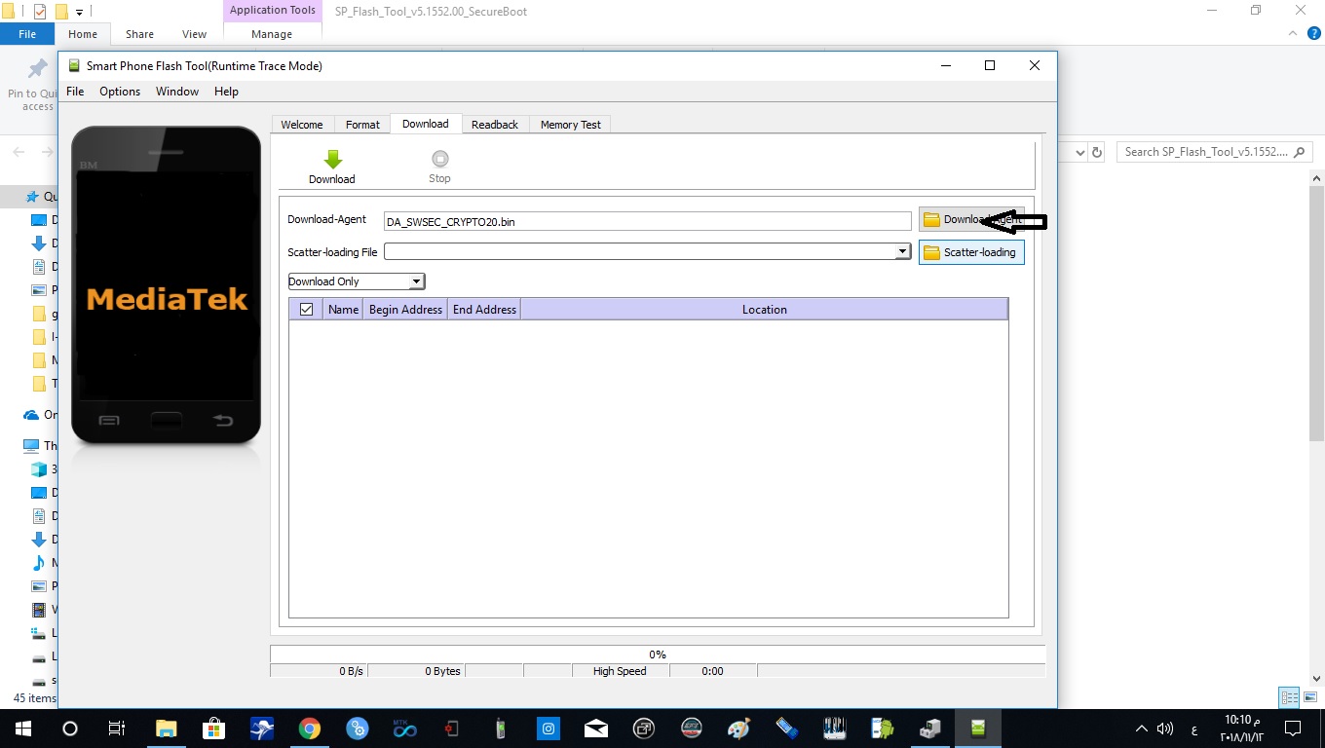
Task: Select the Download tab
Action: (426, 124)
